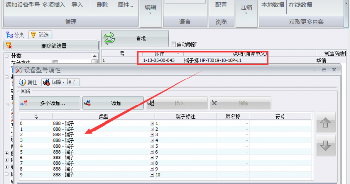The height and width of the screenshot is (184, 350).
Task: Sort results by the 部件 column header
Action: (163, 53)
